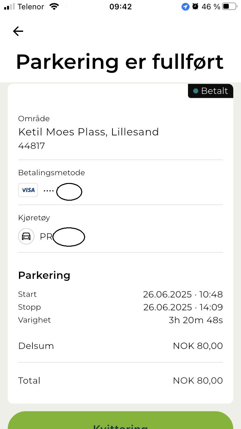Image resolution: width=241 pixels, height=429 pixels.
Task: Tap the green Betalt status dot
Action: coord(195,91)
